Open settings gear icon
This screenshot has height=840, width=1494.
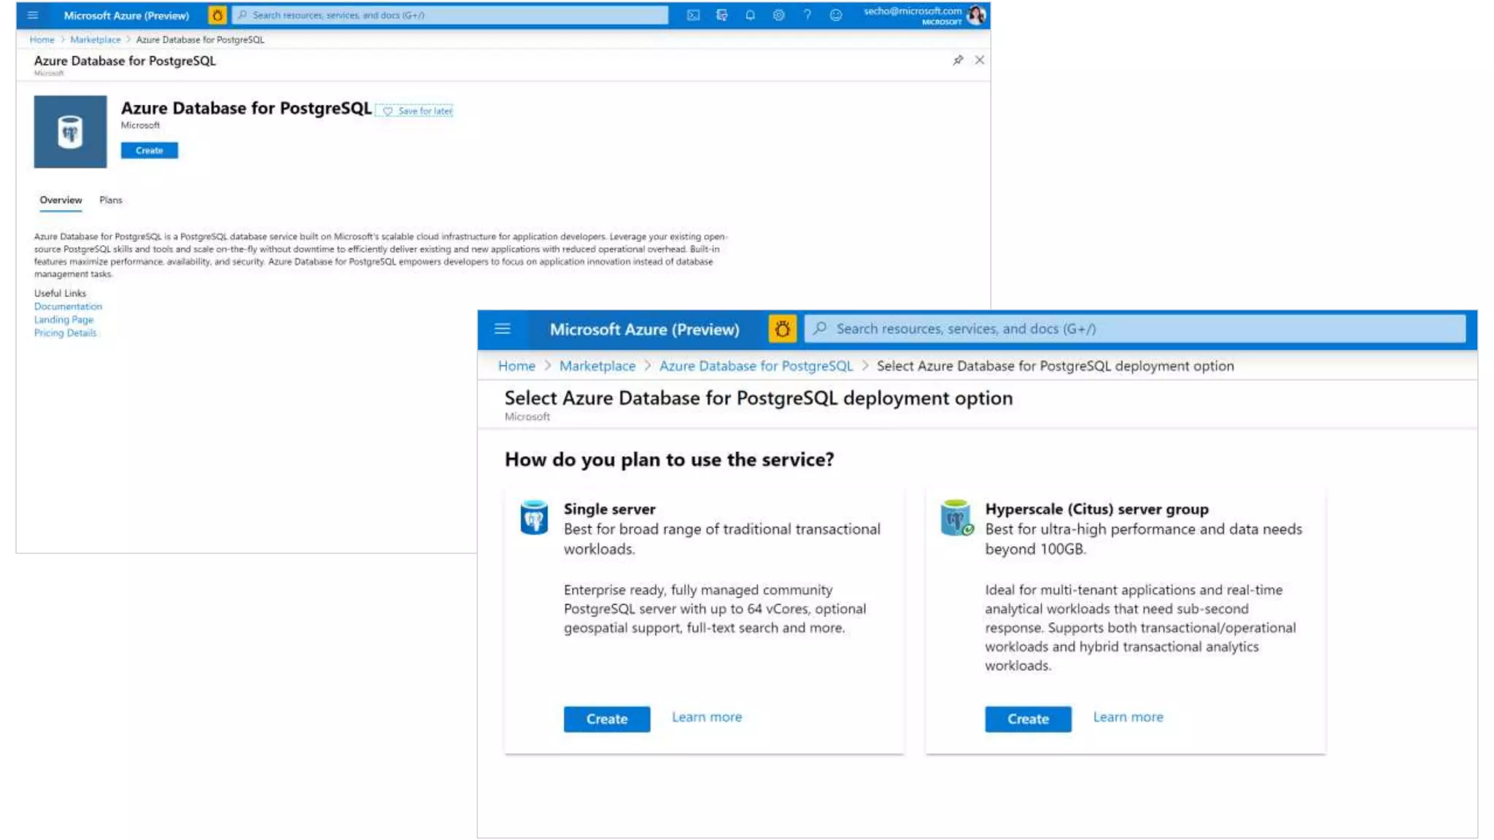click(x=778, y=15)
